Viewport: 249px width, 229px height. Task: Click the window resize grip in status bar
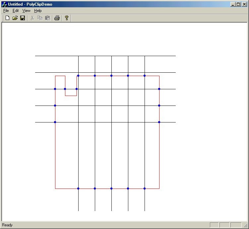[245, 225]
